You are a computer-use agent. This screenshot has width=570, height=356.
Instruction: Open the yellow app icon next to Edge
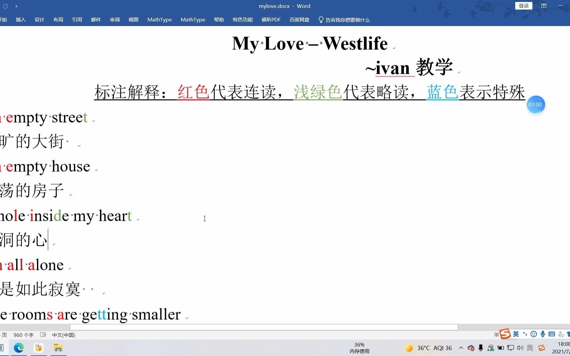[x=39, y=348]
